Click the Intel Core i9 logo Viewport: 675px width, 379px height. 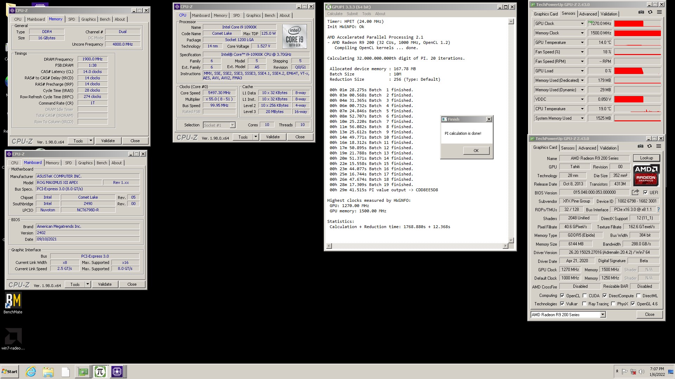click(x=294, y=36)
